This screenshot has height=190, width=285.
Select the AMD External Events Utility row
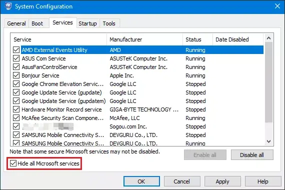(142, 50)
